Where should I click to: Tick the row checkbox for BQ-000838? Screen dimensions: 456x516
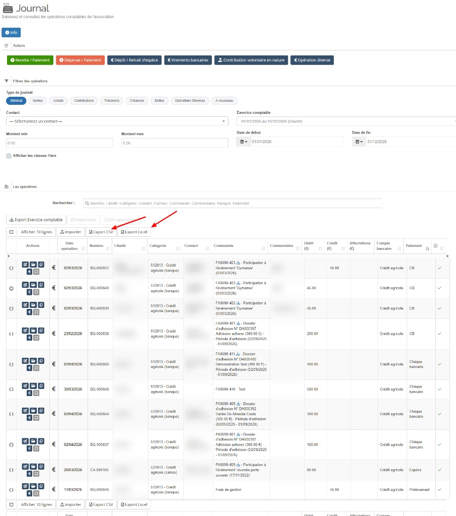[x=12, y=334]
